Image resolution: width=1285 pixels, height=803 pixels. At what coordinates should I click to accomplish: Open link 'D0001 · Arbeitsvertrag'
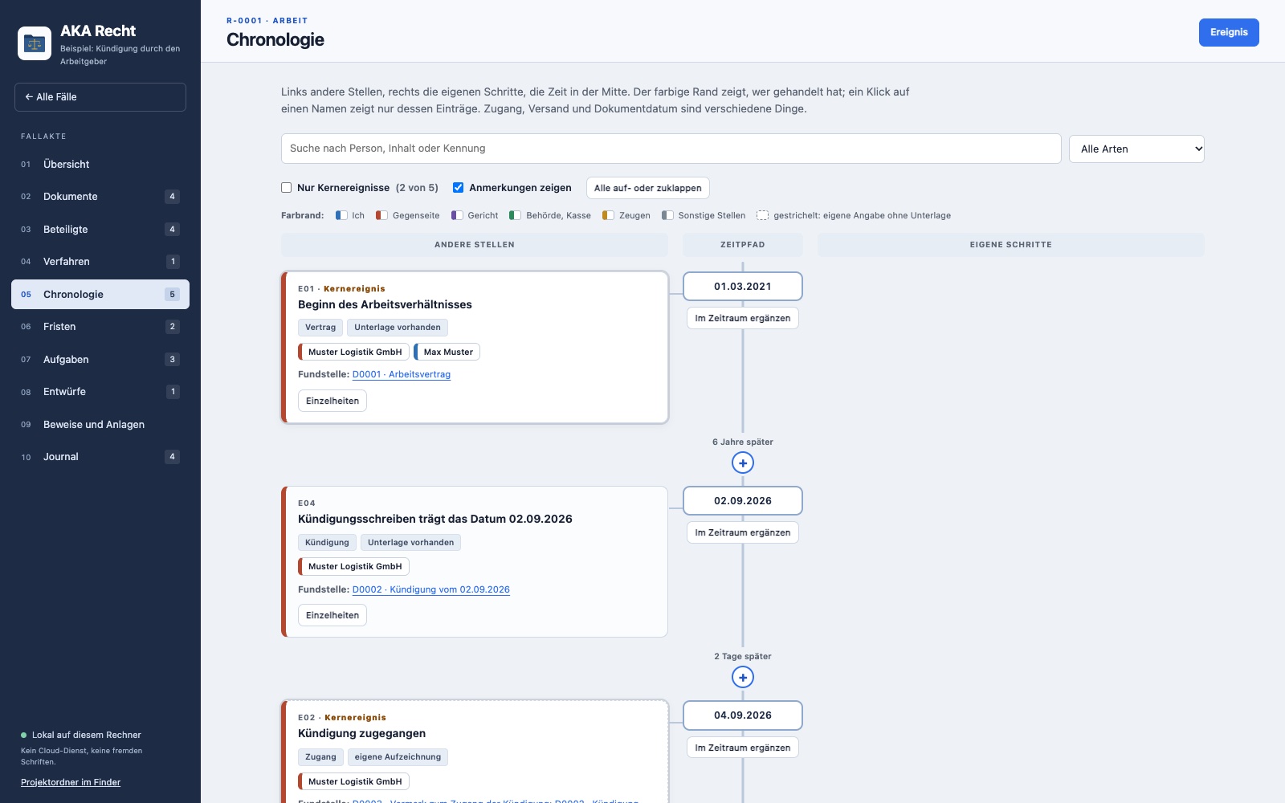pyautogui.click(x=402, y=374)
